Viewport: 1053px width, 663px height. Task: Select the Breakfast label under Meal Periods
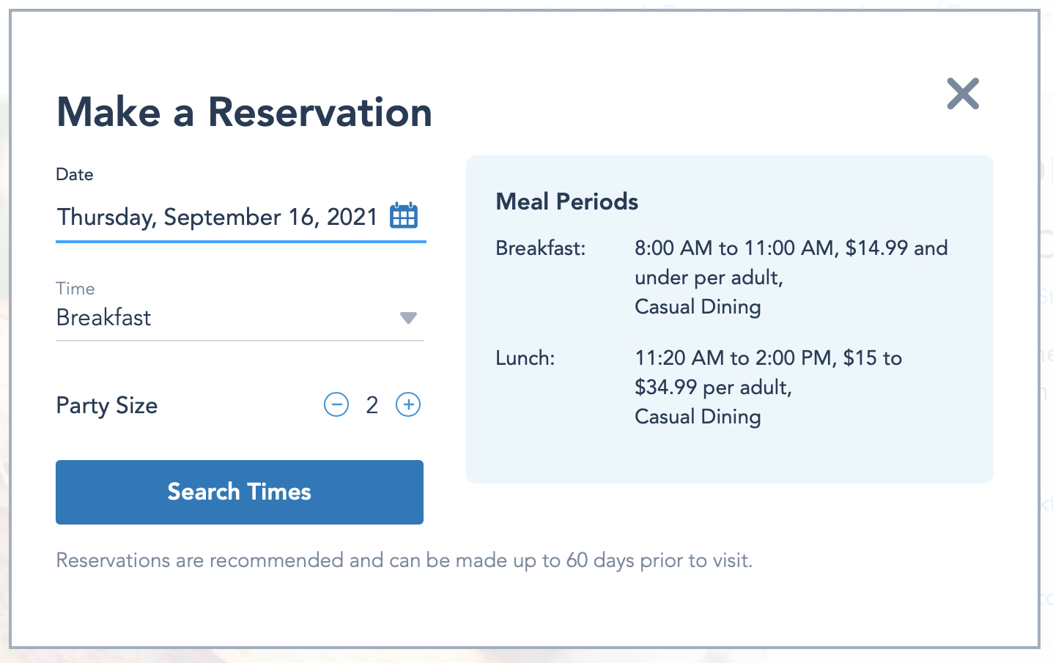(x=541, y=248)
